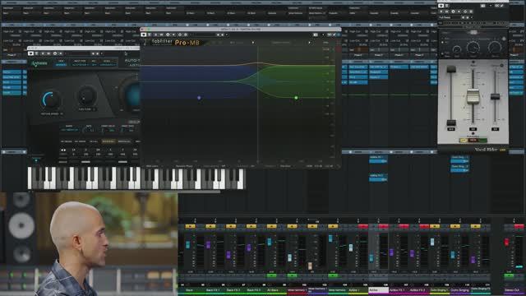
Task: Open snapshot camera icon in Pro-MB window header
Action: click(316, 35)
